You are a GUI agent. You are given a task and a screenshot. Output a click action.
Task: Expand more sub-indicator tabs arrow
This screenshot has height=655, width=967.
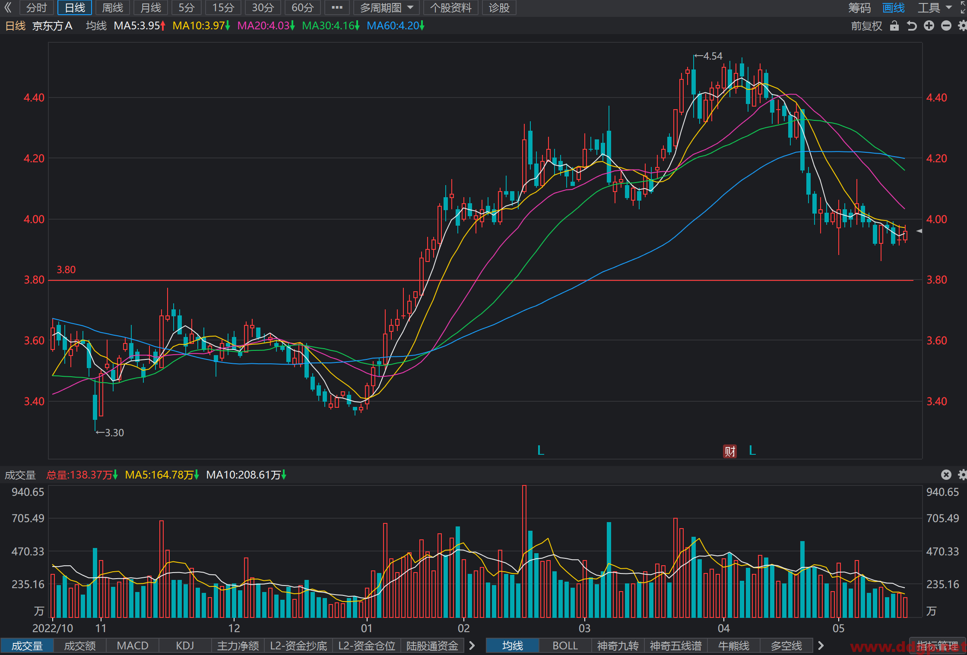pyautogui.click(x=472, y=646)
